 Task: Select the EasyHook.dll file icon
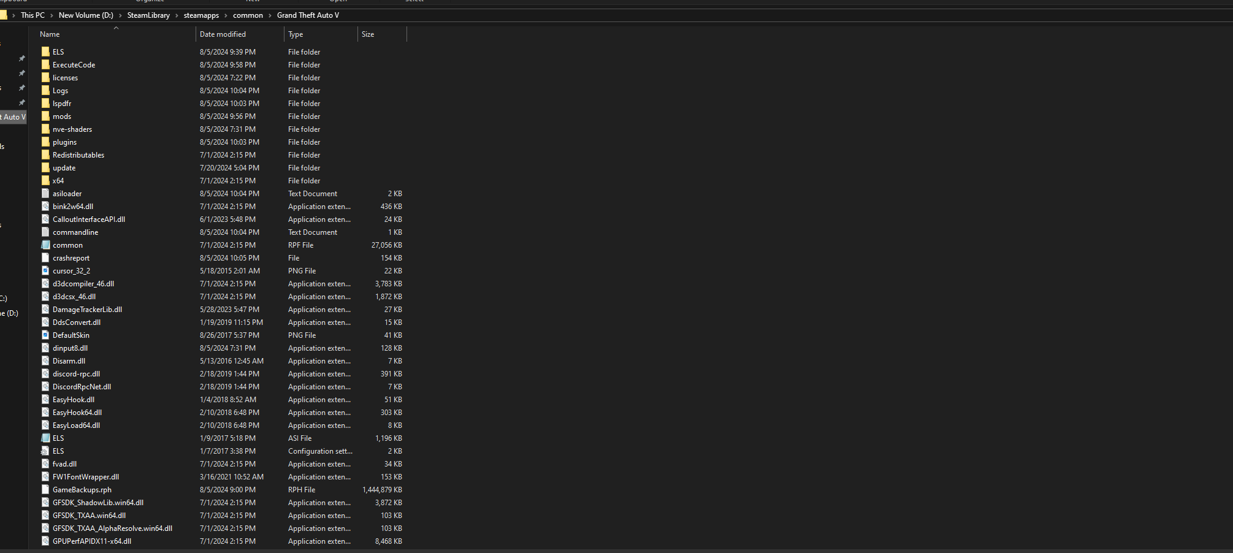click(45, 399)
